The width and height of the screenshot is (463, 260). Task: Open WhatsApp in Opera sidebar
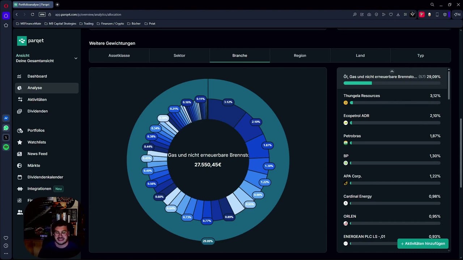pos(6,128)
